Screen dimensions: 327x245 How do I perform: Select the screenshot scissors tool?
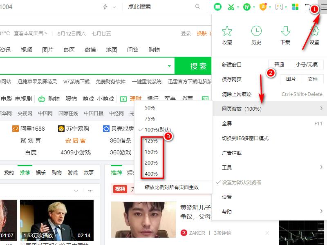pyautogui.click(x=231, y=7)
